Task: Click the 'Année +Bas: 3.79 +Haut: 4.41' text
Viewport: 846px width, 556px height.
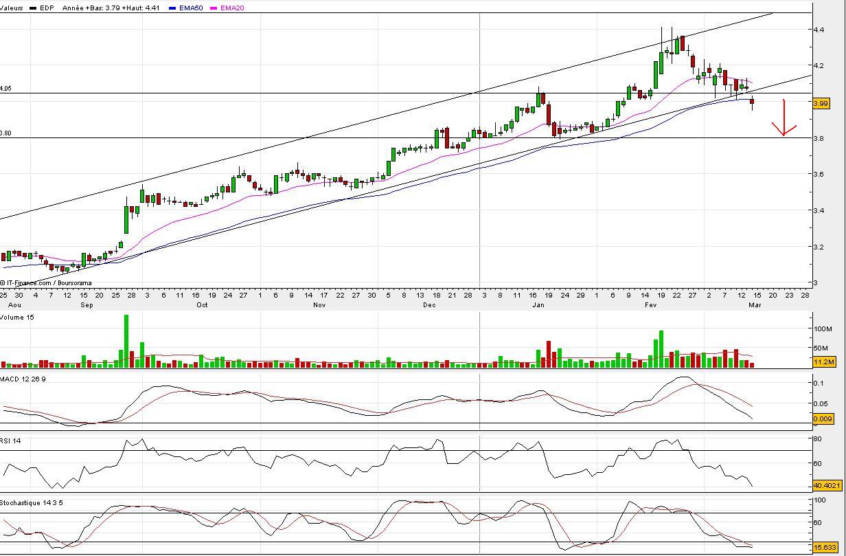Action: point(111,8)
